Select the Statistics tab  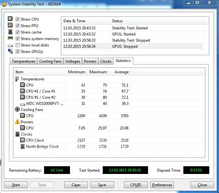[x=123, y=61]
